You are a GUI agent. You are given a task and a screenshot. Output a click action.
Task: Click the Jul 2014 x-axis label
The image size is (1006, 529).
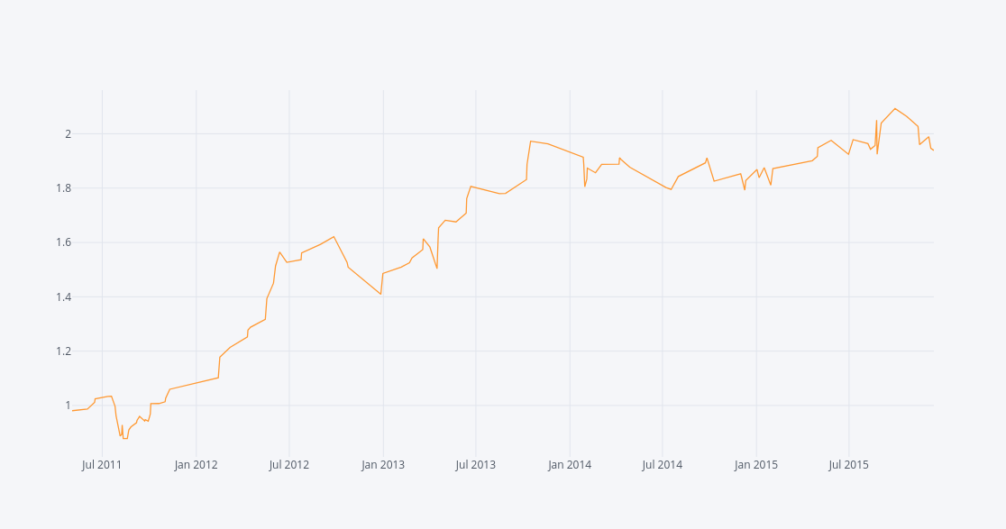click(x=662, y=465)
